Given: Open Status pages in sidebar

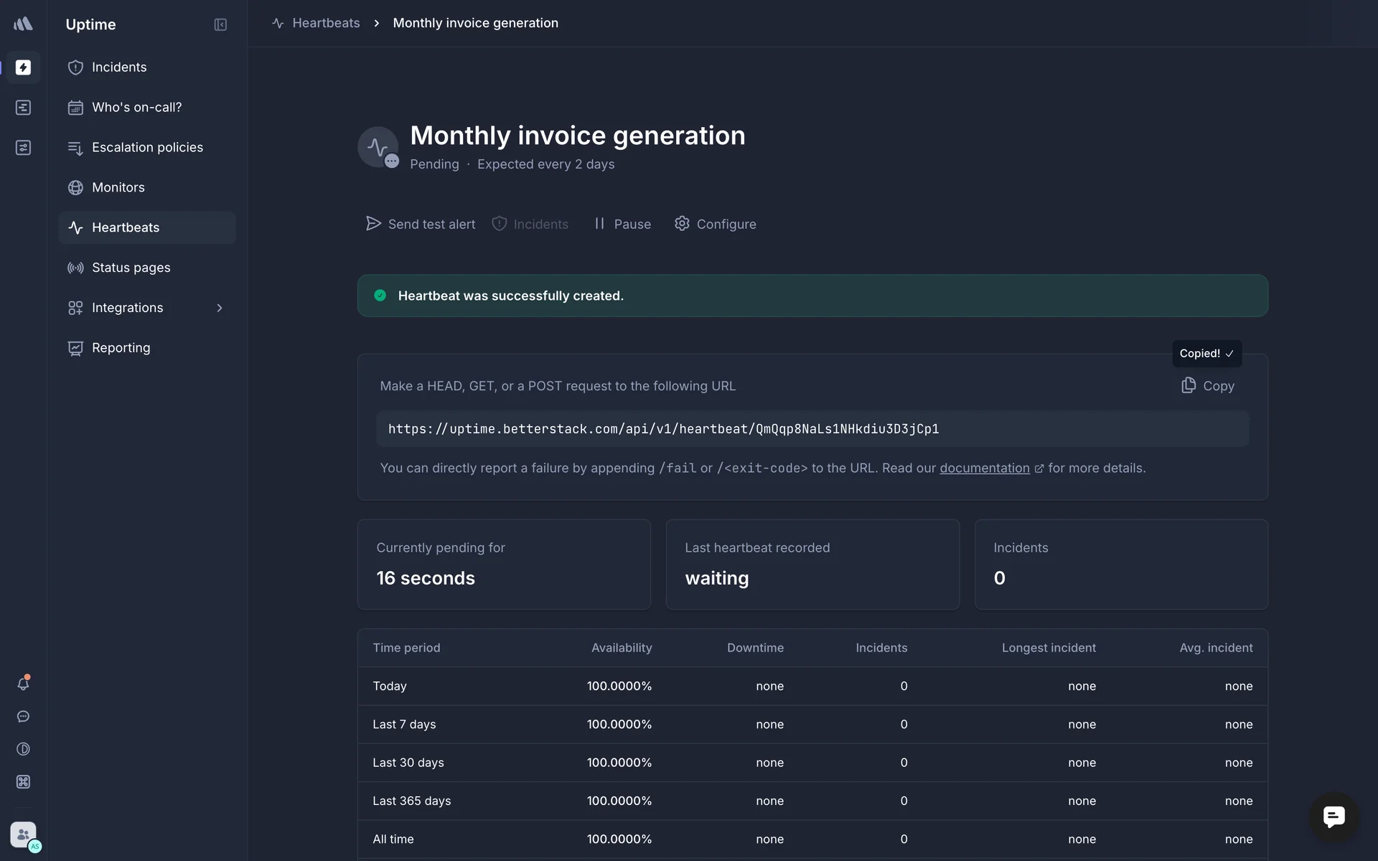Looking at the screenshot, I should coord(131,268).
